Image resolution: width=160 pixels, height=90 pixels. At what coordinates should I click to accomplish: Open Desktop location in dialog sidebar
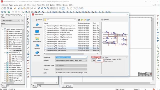coord(37,32)
